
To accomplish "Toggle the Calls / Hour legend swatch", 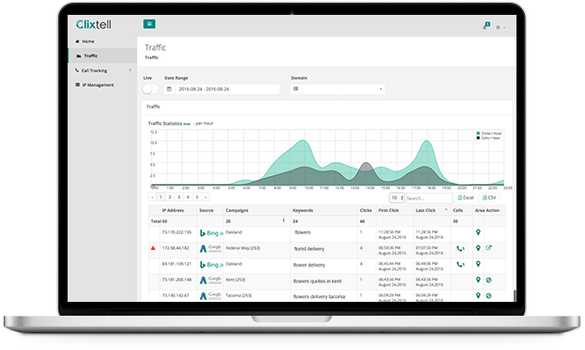I will (x=479, y=138).
